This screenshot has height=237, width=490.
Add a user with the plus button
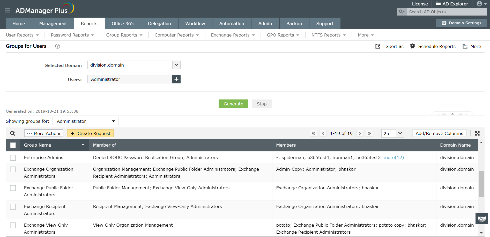click(176, 79)
